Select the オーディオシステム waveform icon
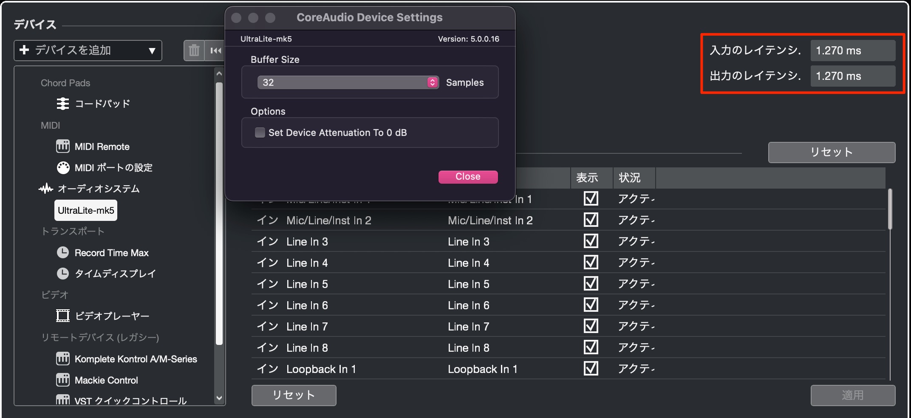This screenshot has height=418, width=911. point(45,189)
